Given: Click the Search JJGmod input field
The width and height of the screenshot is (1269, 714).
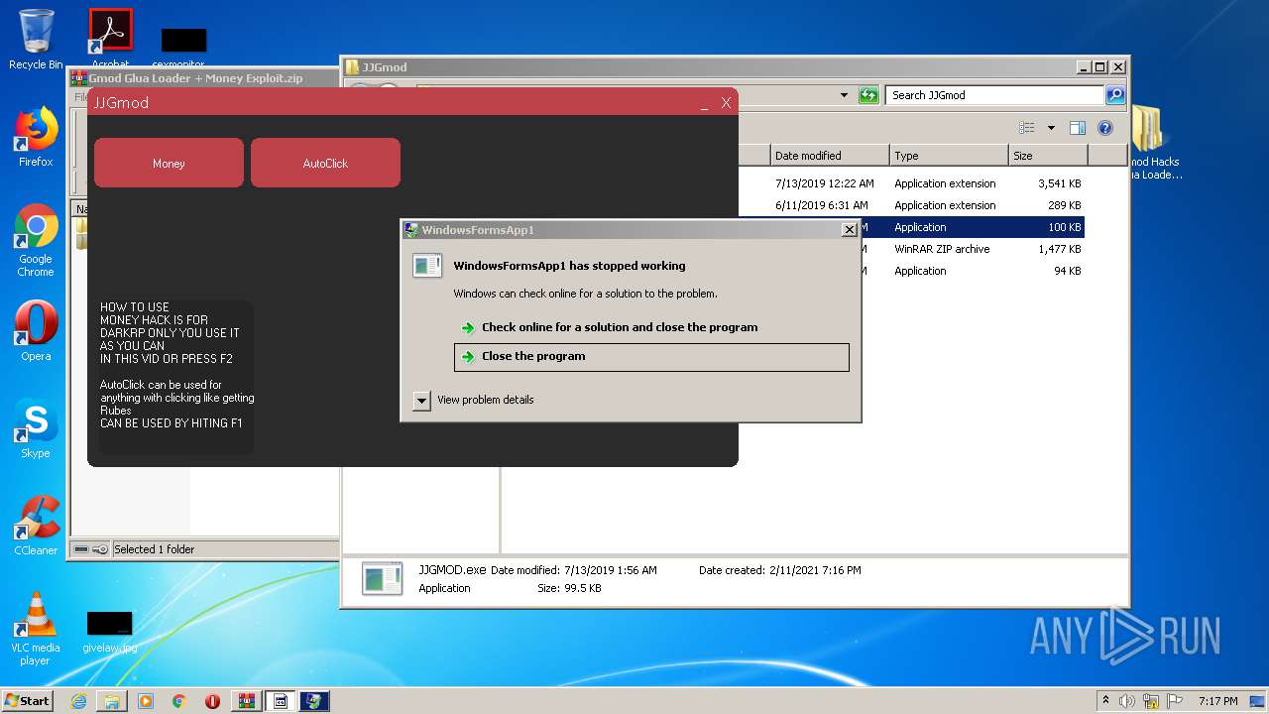Looking at the screenshot, I should 994,95.
